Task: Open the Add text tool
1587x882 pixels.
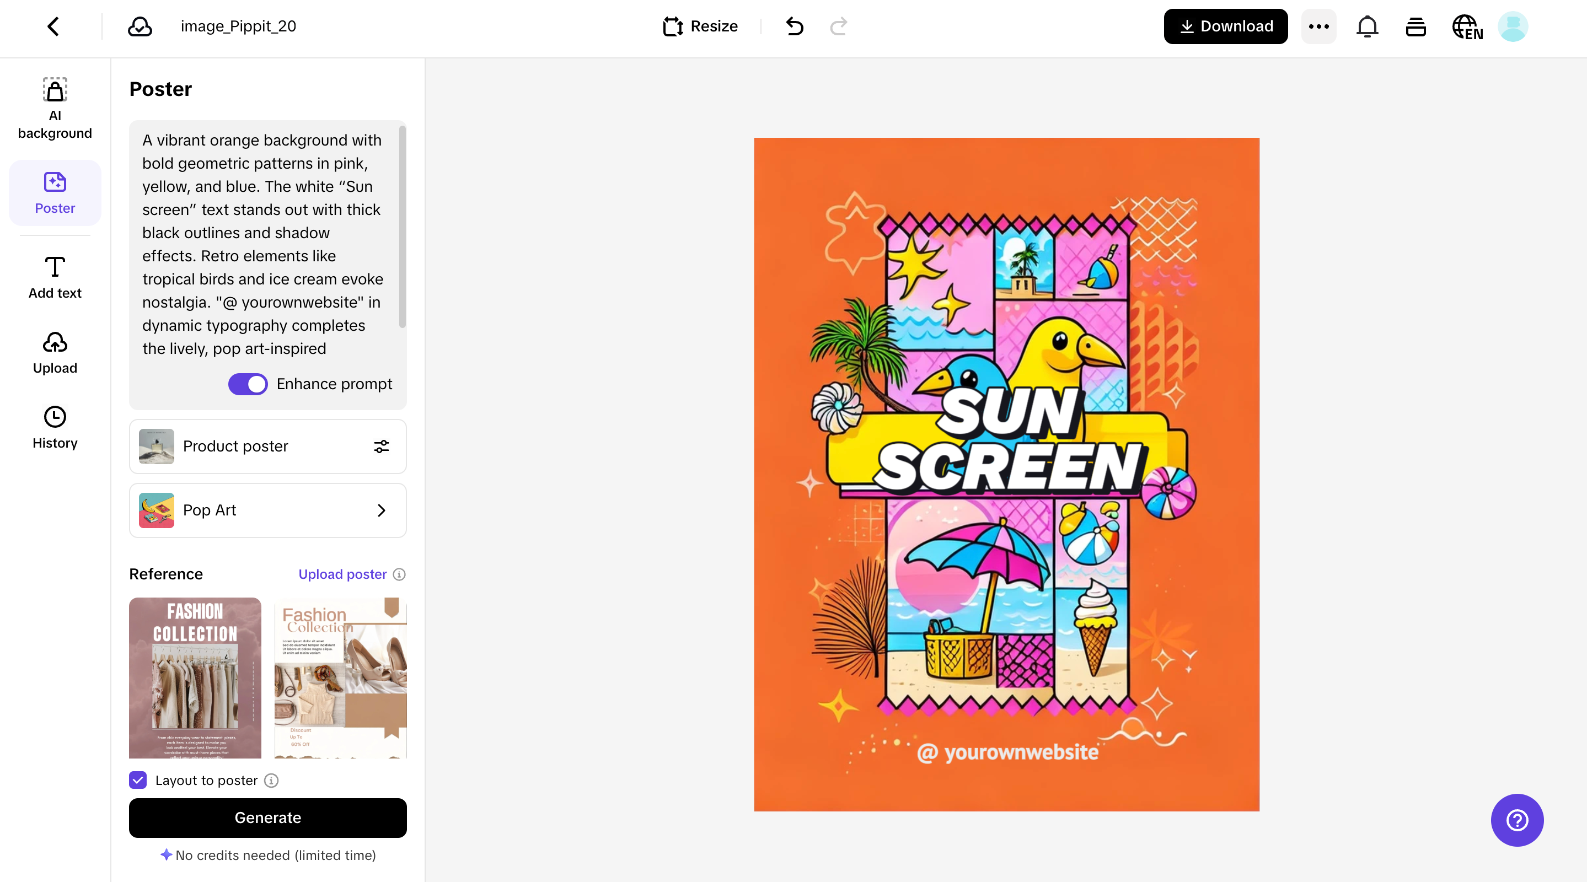Action: [x=55, y=277]
